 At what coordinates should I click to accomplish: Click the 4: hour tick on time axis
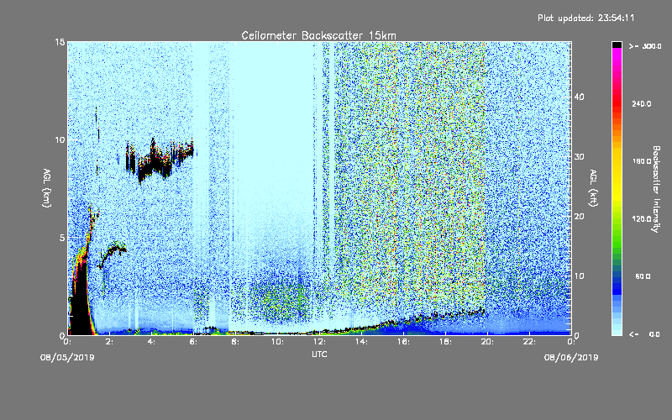pyautogui.click(x=151, y=342)
